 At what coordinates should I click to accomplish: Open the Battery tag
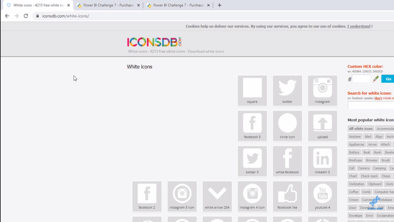tap(354, 152)
